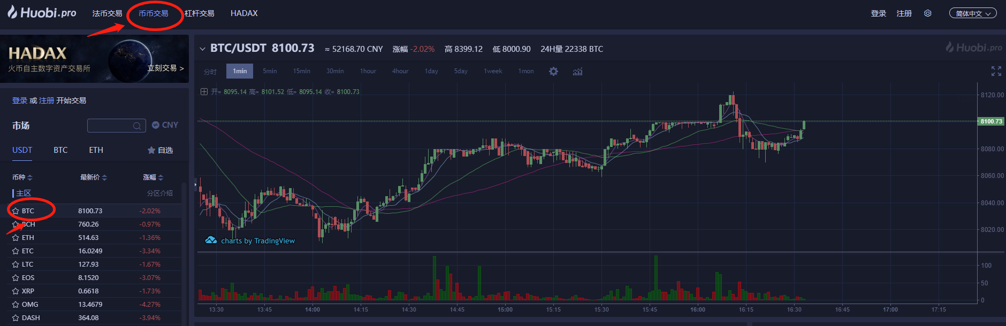The height and width of the screenshot is (326, 1006).
Task: Expand BTC/USDT pair dropdown arrow
Action: tap(202, 49)
